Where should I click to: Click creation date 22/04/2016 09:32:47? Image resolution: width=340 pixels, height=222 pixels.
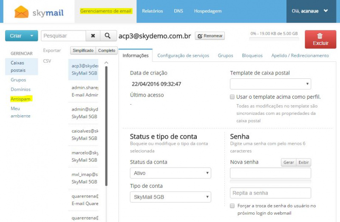pos(156,84)
